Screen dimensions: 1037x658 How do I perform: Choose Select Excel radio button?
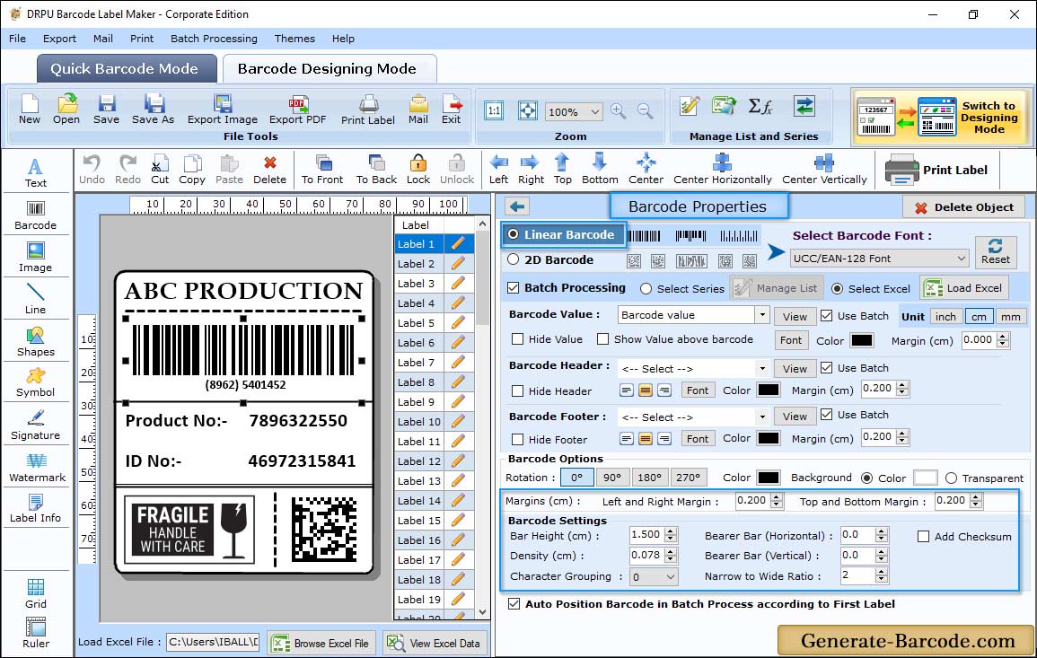click(838, 289)
